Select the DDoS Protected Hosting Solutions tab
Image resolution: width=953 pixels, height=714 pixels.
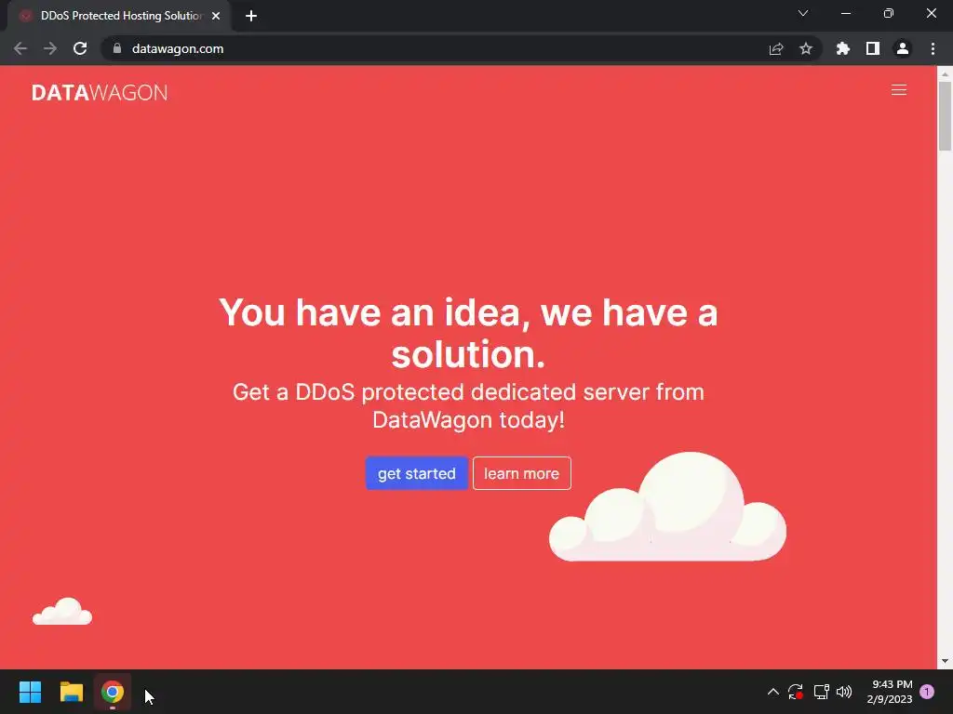pos(120,16)
